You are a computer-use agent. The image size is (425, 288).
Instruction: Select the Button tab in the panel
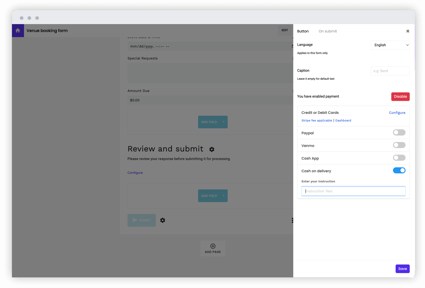pyautogui.click(x=303, y=31)
